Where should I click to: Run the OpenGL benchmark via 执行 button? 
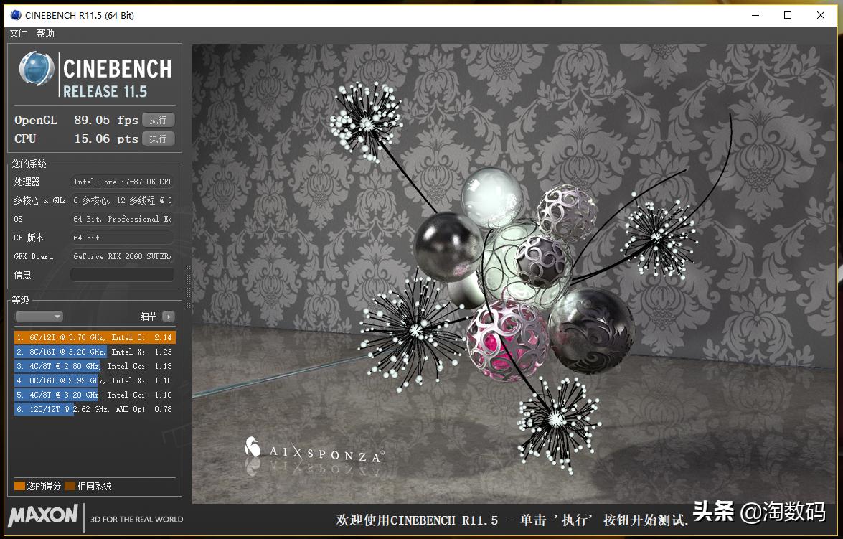pos(158,120)
